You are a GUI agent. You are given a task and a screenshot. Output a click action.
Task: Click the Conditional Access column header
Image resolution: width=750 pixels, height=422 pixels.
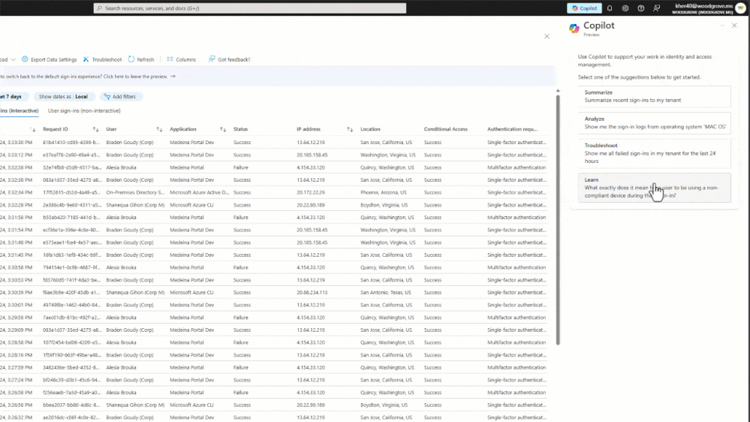[446, 129]
